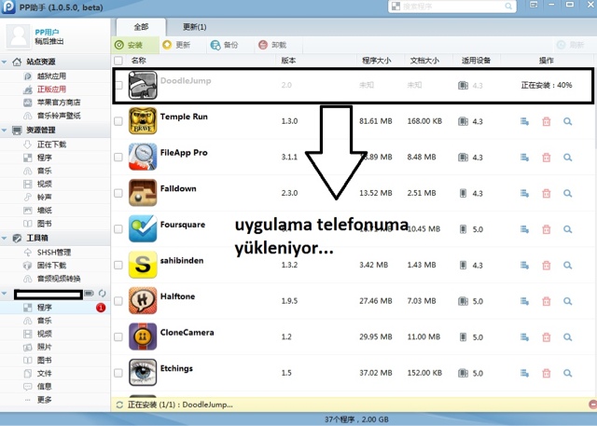This screenshot has height=426, width=597.
Task: Click the FileApp Pro app icon
Action: (x=143, y=157)
